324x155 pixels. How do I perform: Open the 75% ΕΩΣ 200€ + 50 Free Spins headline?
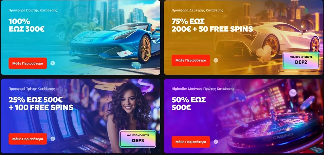click(x=212, y=25)
